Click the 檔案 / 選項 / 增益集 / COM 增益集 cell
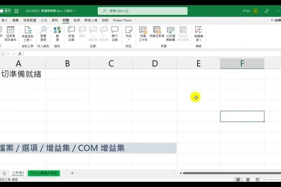 88,148
